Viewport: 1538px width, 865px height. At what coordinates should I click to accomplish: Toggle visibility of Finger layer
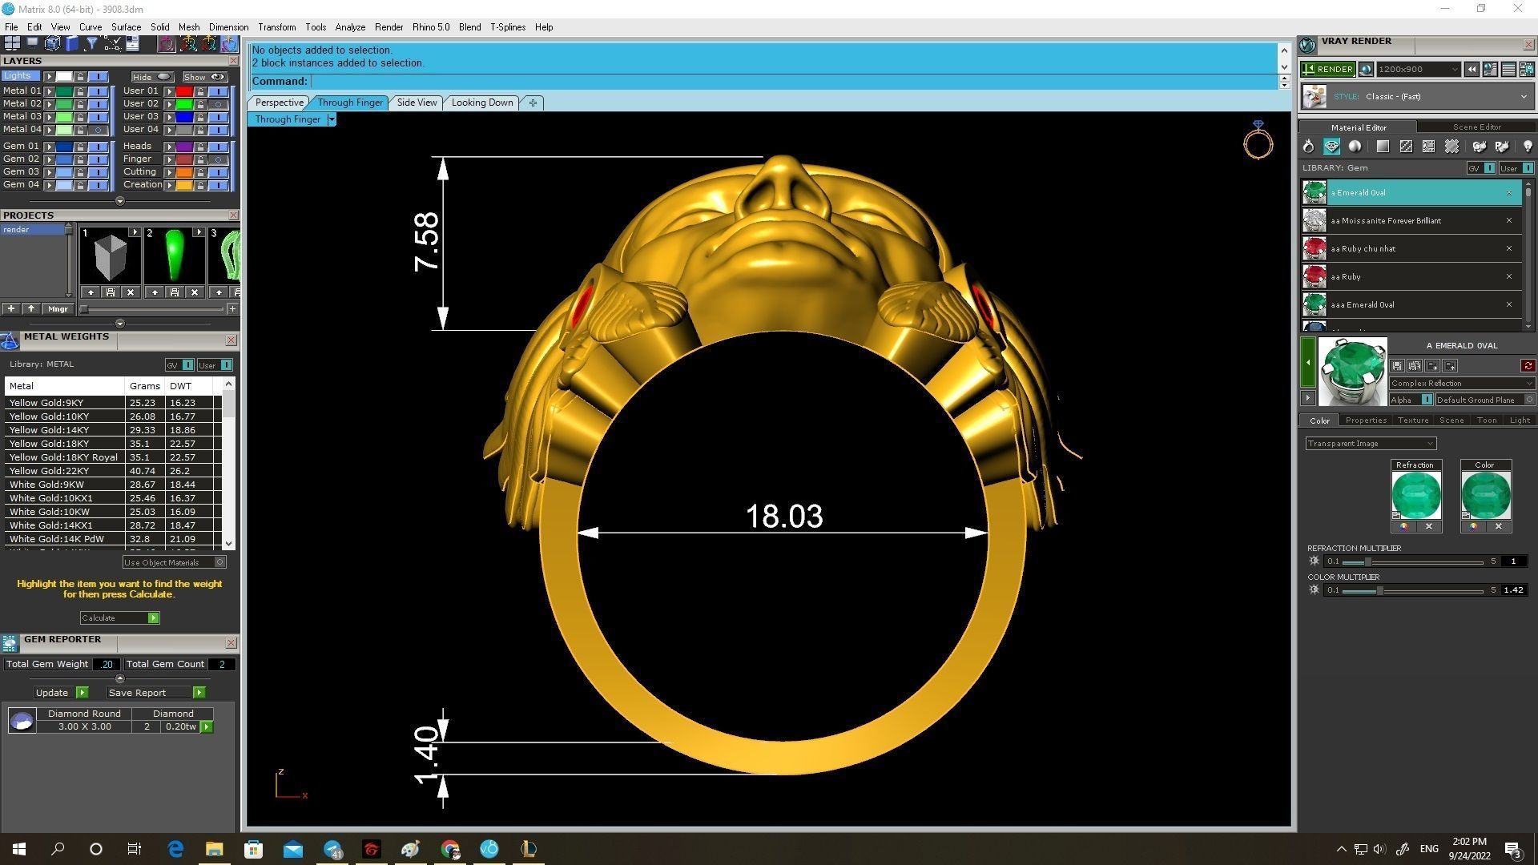coord(218,159)
